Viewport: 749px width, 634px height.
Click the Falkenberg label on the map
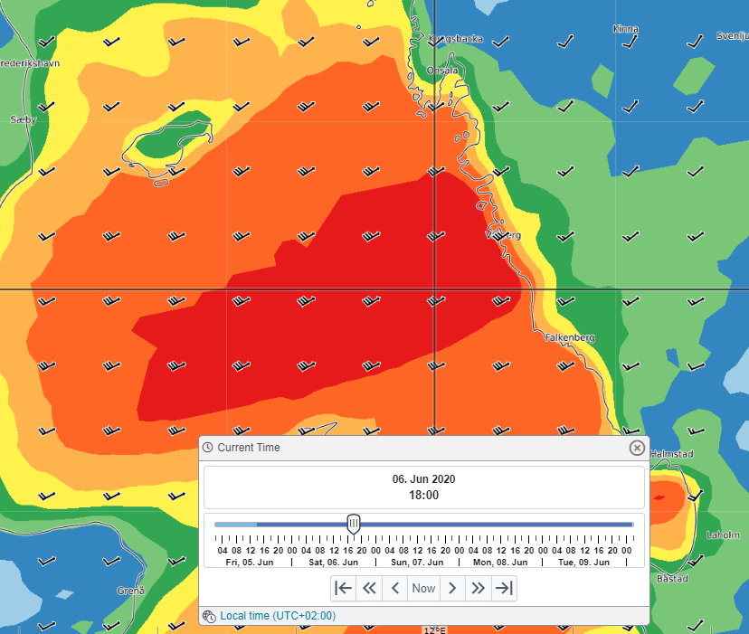570,337
